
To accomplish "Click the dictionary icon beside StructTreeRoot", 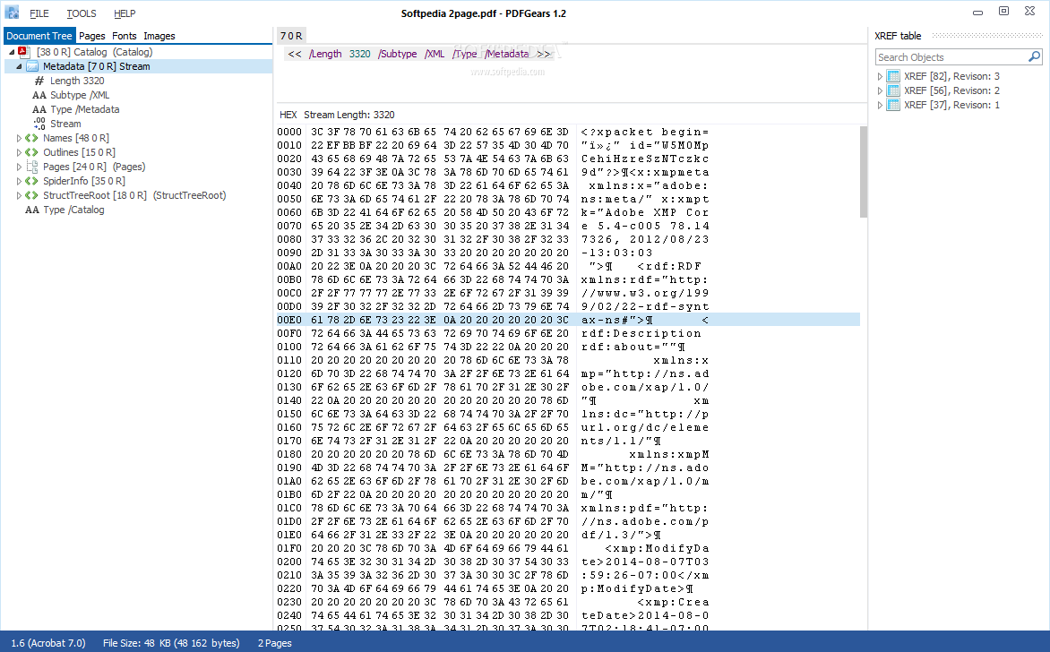I will 31,195.
